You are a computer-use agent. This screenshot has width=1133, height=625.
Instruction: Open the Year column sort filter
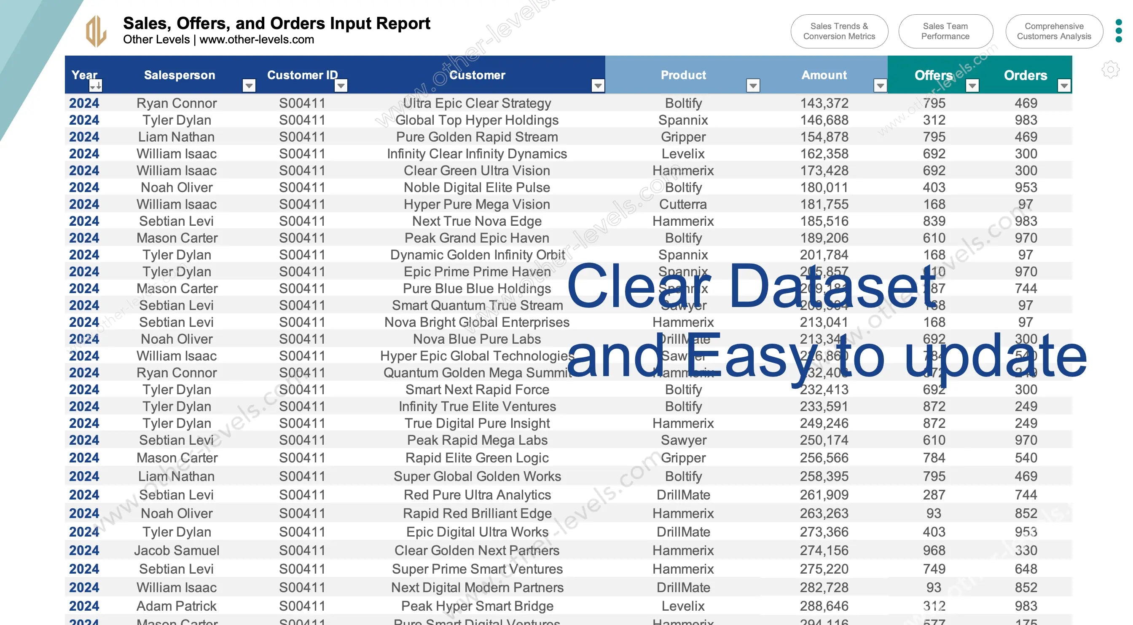coord(95,85)
